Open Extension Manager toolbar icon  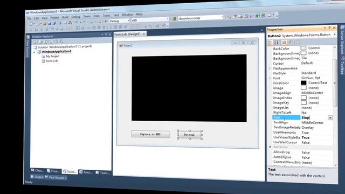click(x=263, y=16)
